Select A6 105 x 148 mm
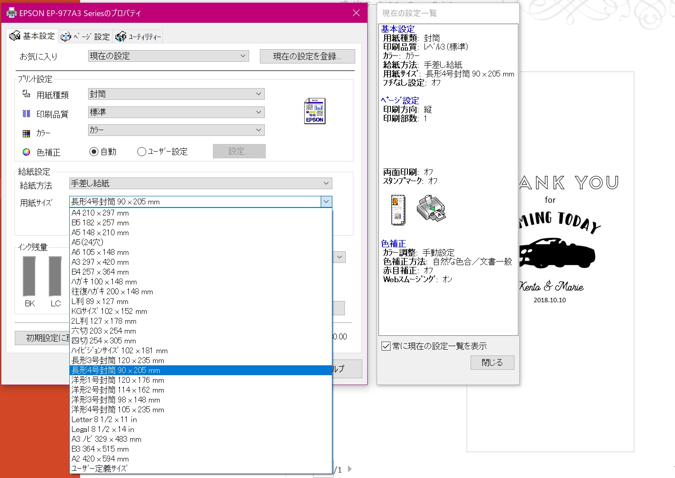 coord(201,252)
